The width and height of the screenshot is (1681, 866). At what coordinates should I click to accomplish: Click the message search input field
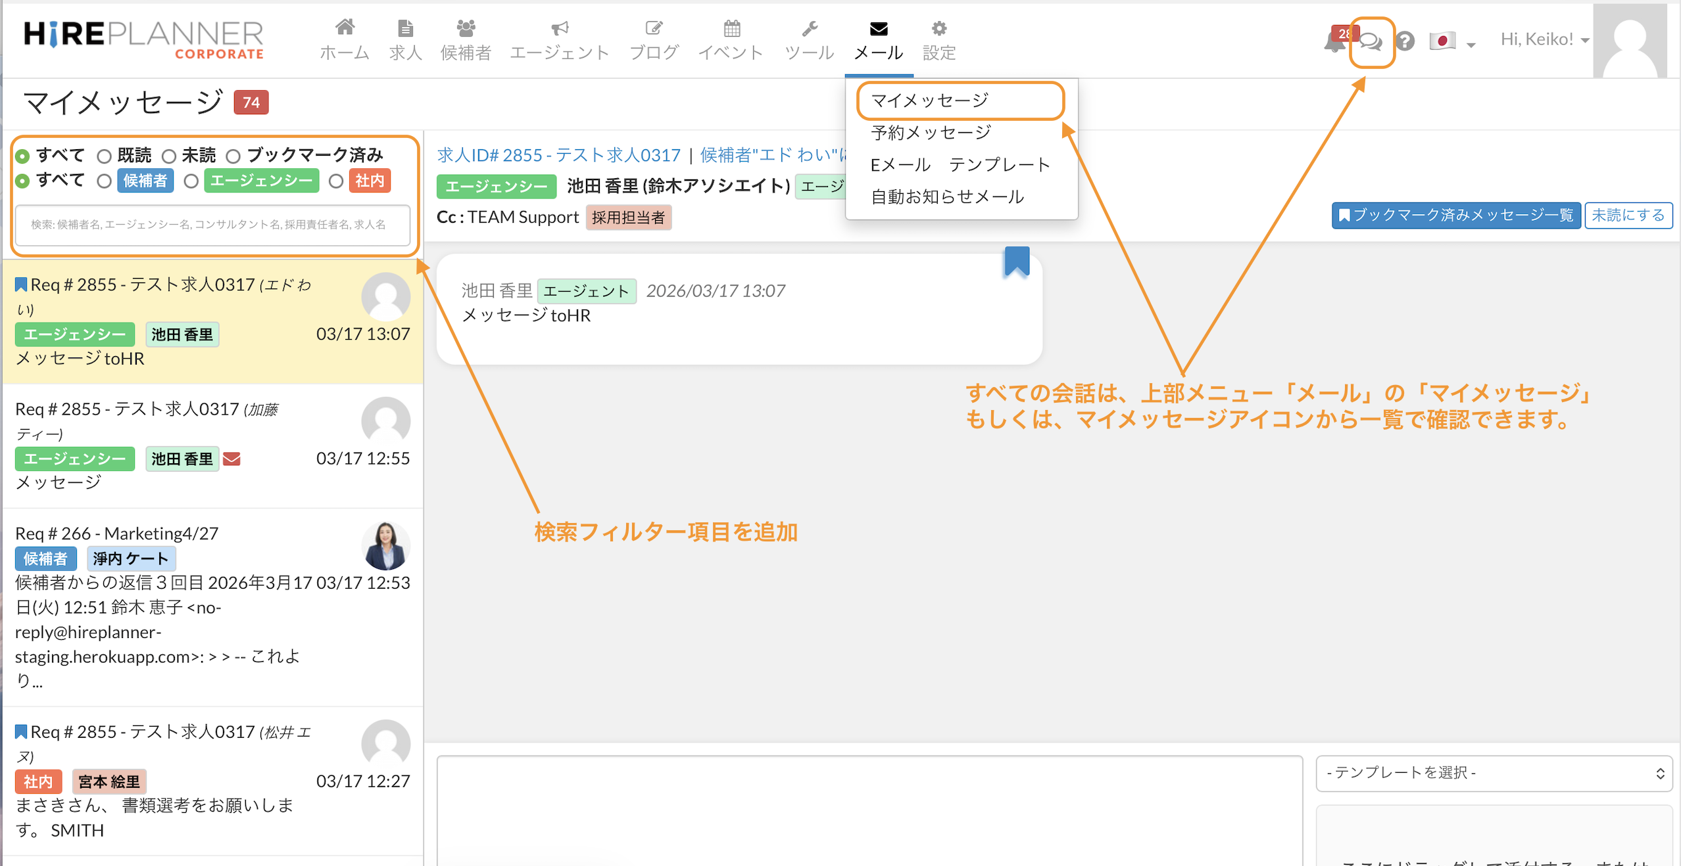[x=212, y=225]
